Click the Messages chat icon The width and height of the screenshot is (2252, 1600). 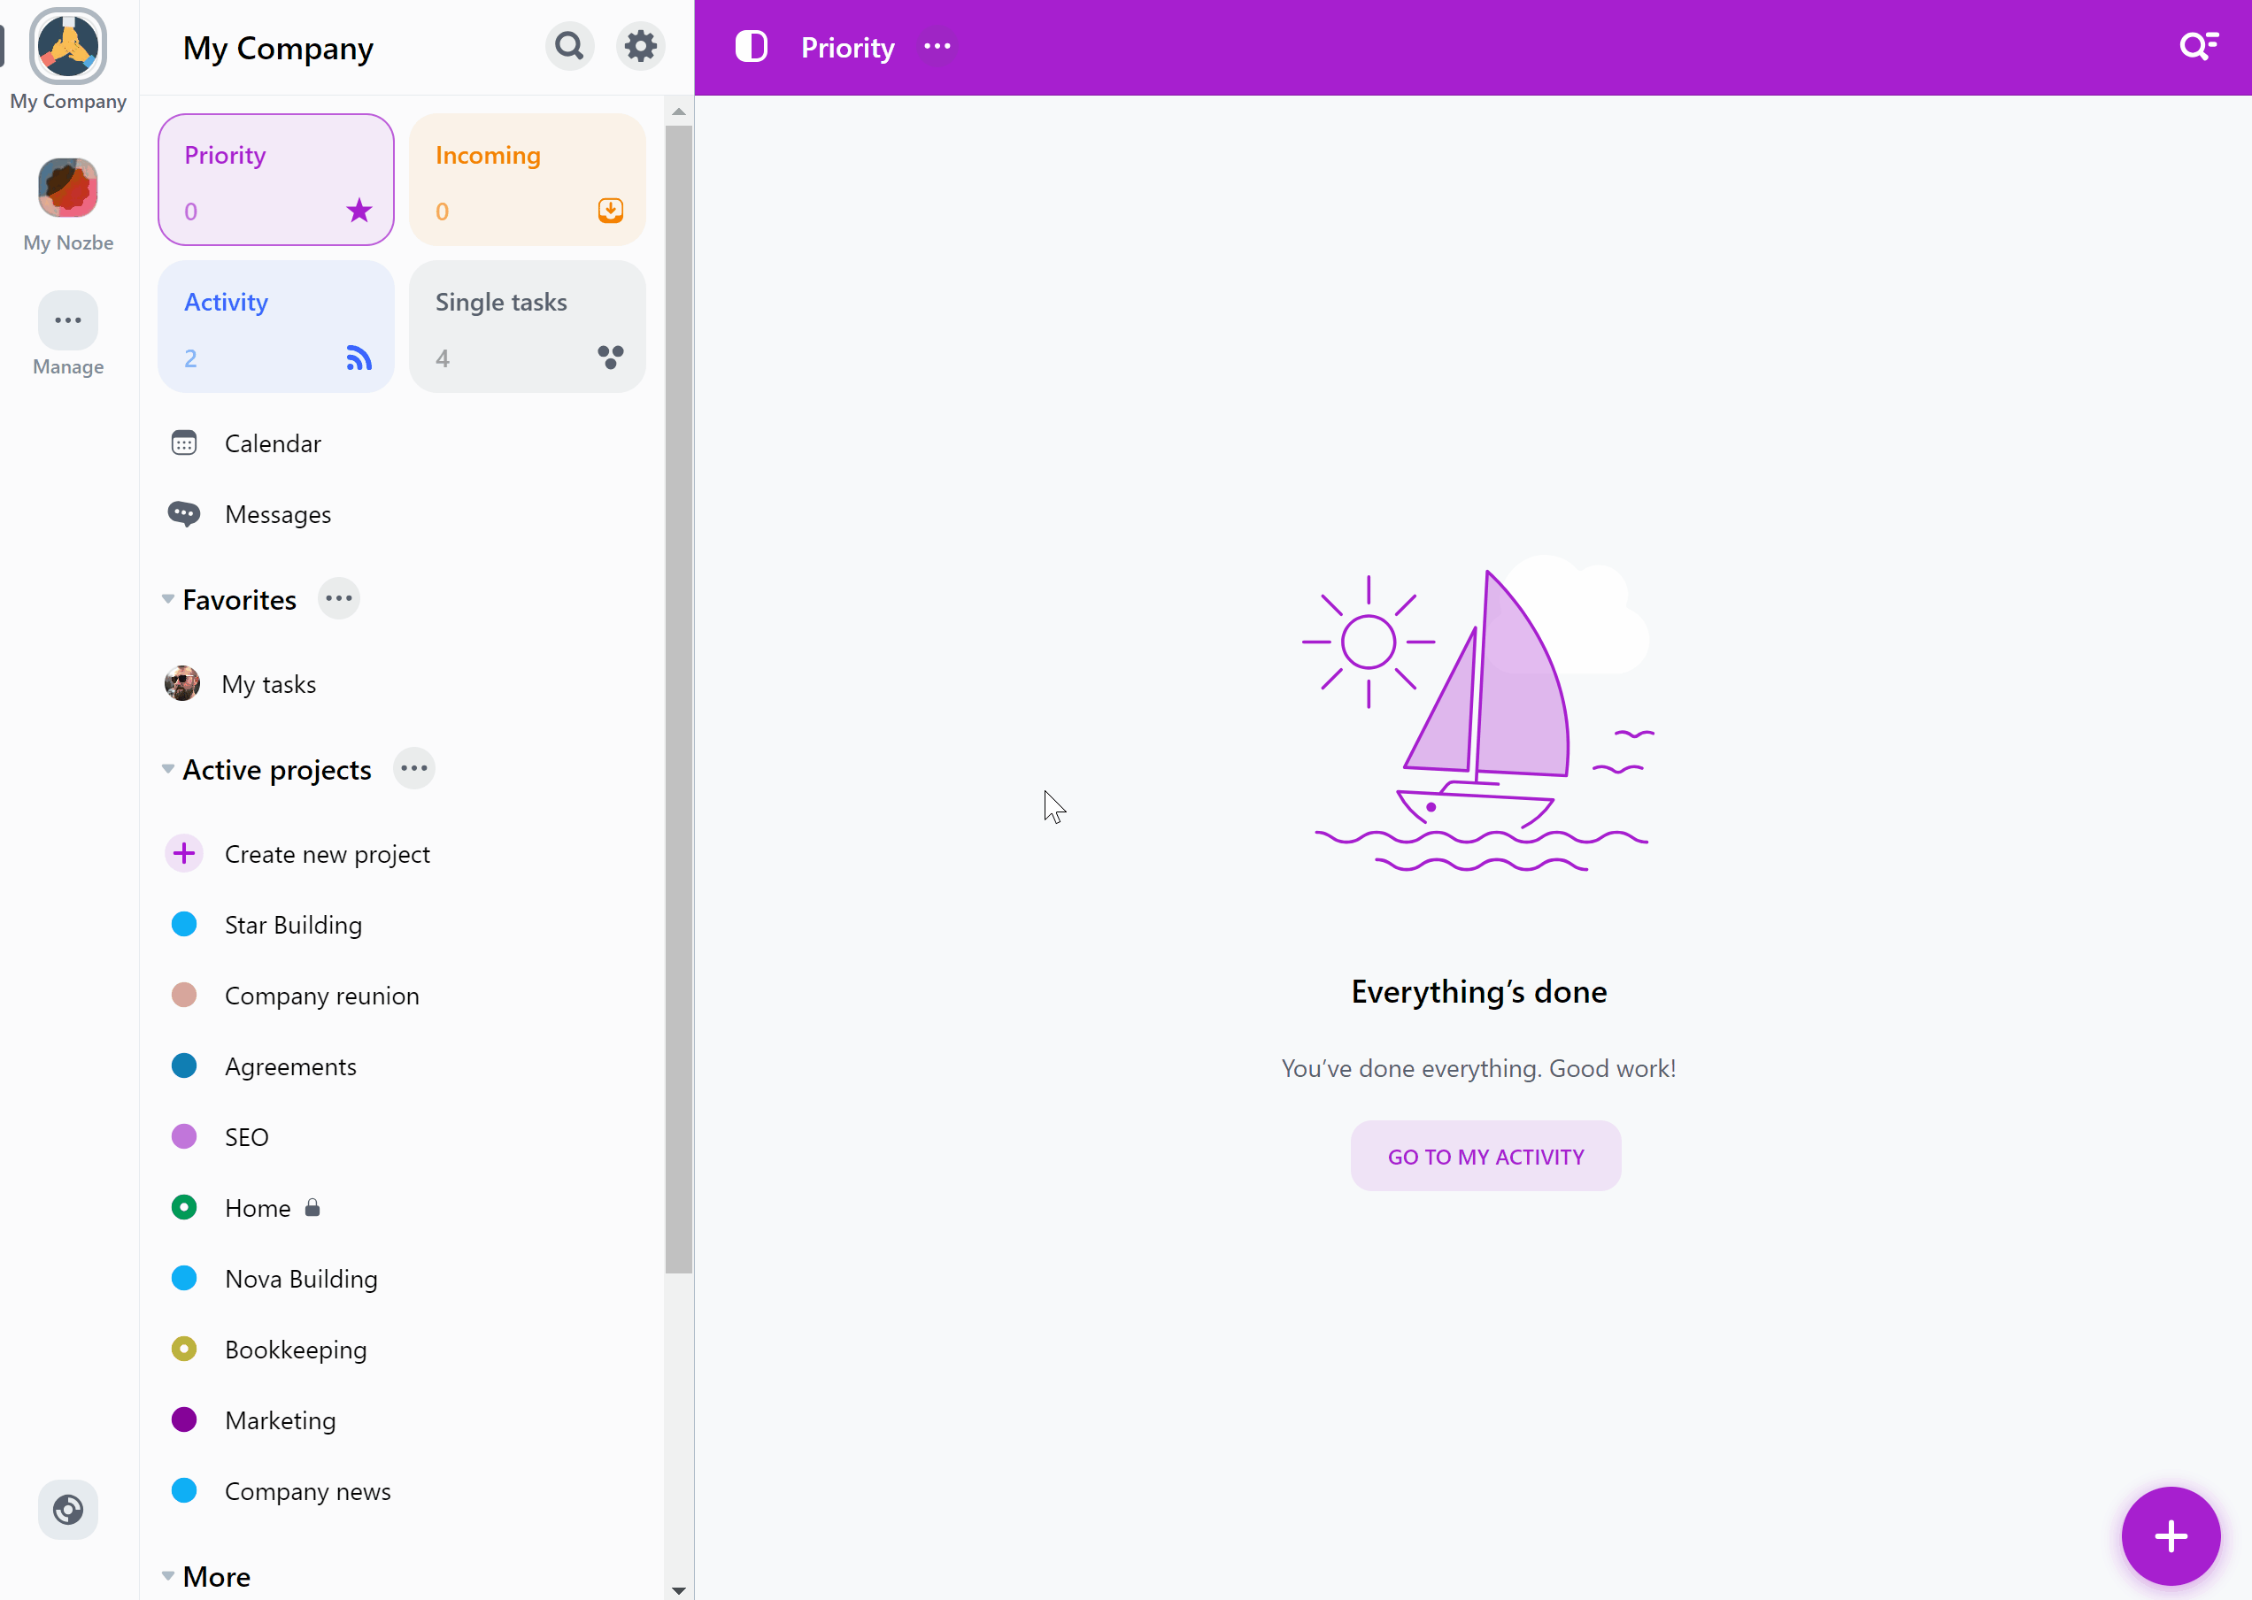(x=185, y=514)
